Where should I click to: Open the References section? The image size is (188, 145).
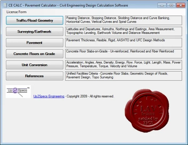pos(34,76)
